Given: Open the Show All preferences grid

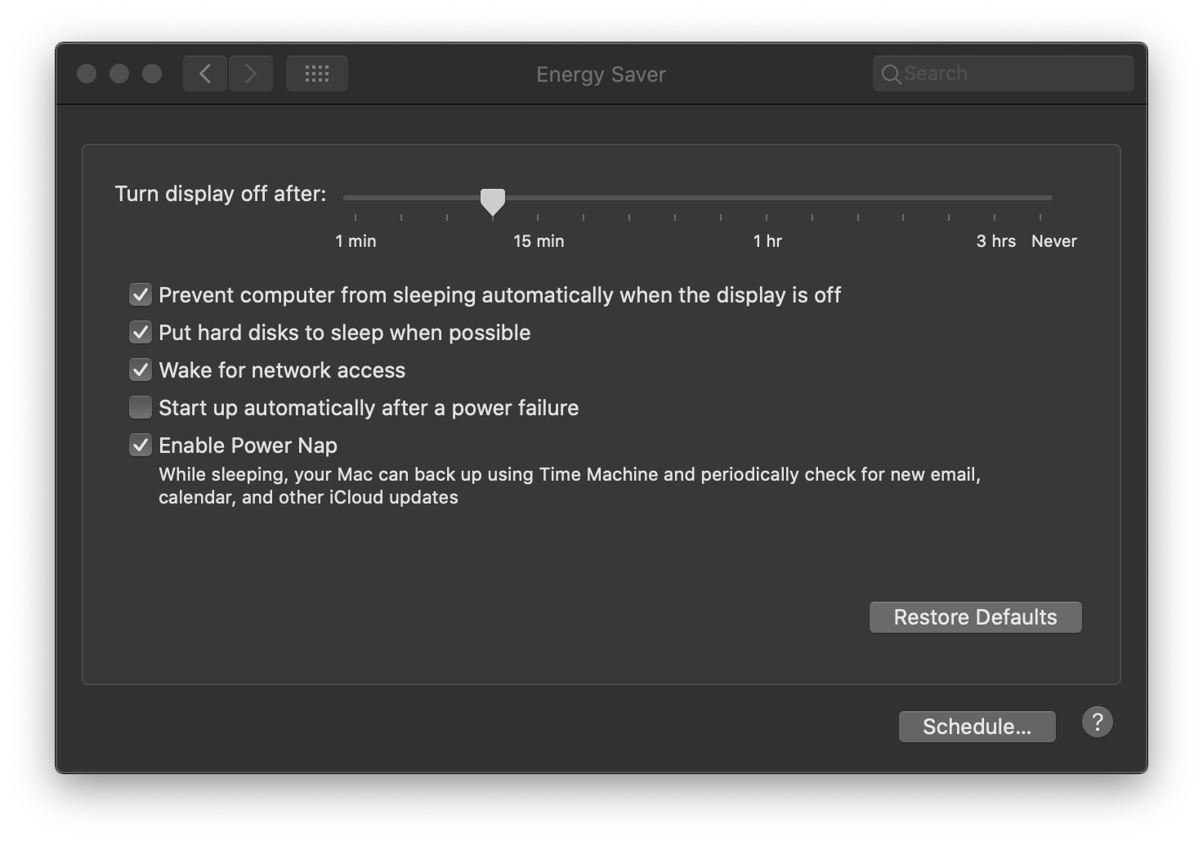Looking at the screenshot, I should pos(316,73).
